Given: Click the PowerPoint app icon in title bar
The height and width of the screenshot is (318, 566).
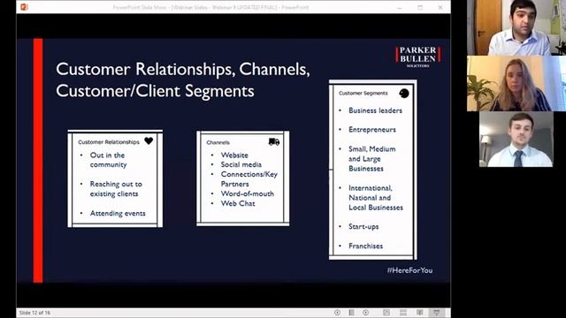Looking at the screenshot, I should point(24,7).
